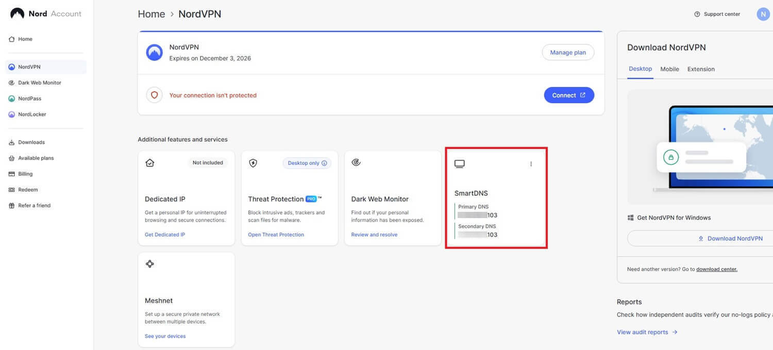Click Open Threat Protection link
This screenshot has height=350, width=773.
(x=276, y=235)
